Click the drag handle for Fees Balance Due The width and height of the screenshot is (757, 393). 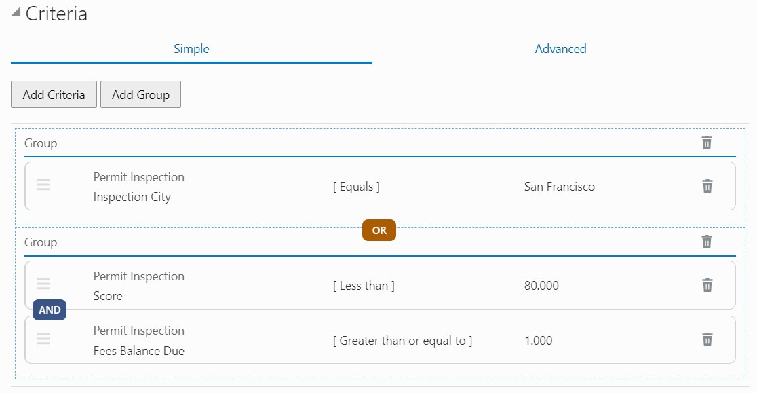click(x=43, y=338)
